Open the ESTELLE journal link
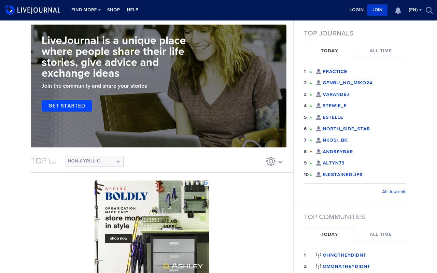Image resolution: width=437 pixels, height=273 pixels. point(333,117)
